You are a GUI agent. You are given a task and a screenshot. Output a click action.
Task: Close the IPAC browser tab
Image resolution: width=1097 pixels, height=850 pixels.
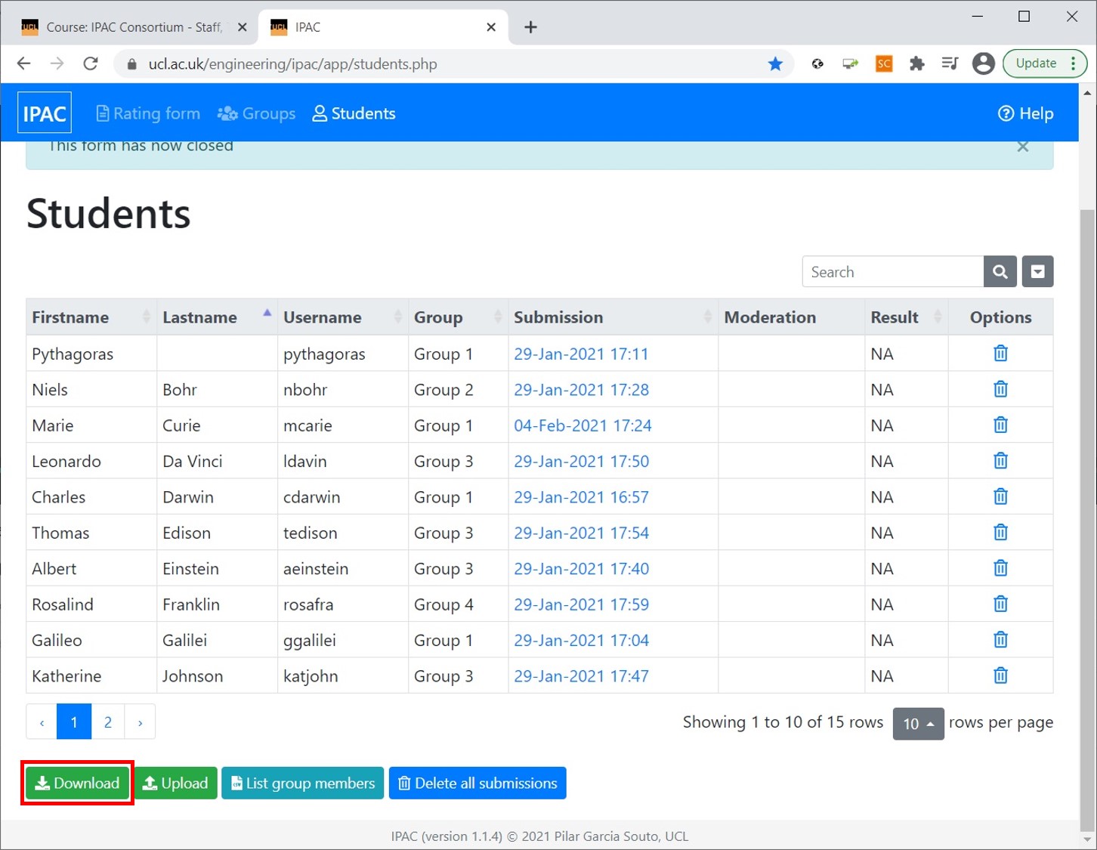pos(491,27)
